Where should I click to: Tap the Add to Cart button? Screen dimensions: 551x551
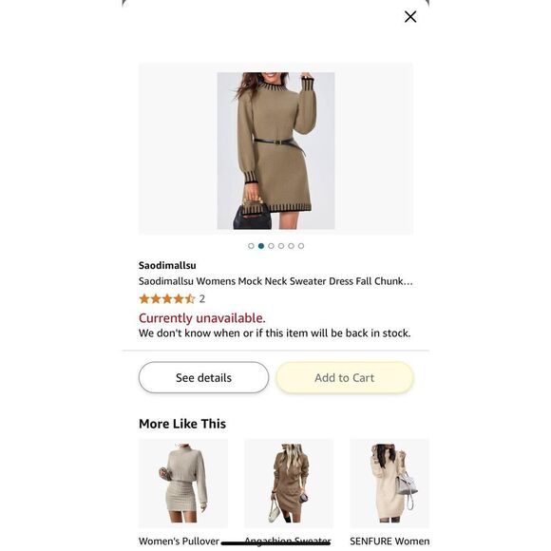click(345, 378)
